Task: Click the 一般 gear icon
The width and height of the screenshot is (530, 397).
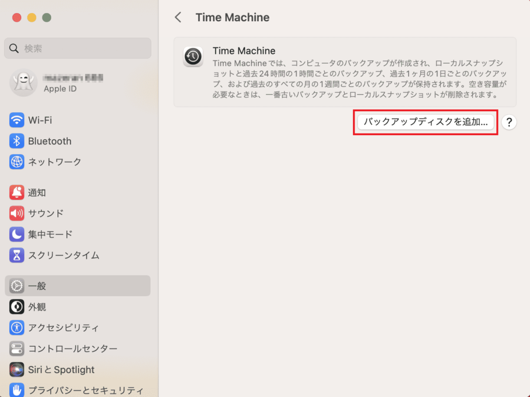Action: tap(17, 286)
